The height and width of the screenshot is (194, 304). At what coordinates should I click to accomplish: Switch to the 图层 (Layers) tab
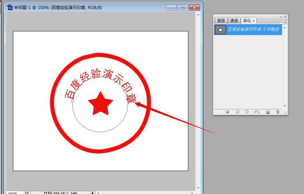click(221, 21)
